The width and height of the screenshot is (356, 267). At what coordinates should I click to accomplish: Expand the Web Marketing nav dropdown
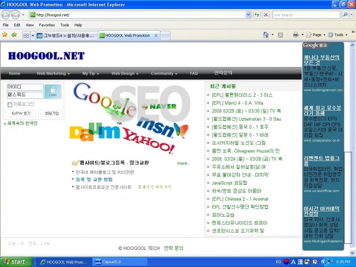point(53,73)
